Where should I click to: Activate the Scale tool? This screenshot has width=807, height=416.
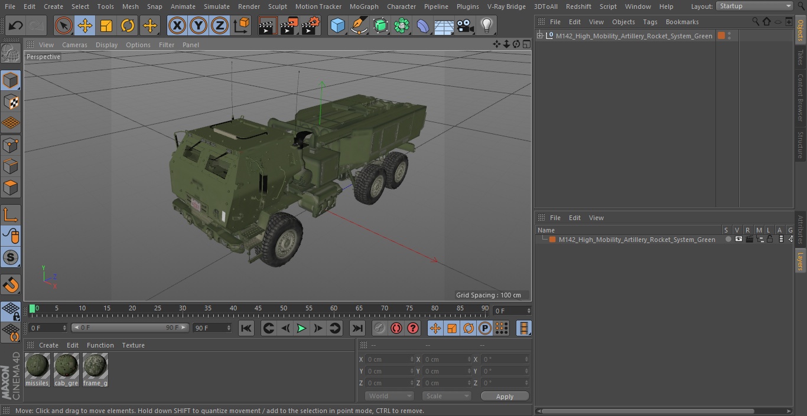click(106, 25)
